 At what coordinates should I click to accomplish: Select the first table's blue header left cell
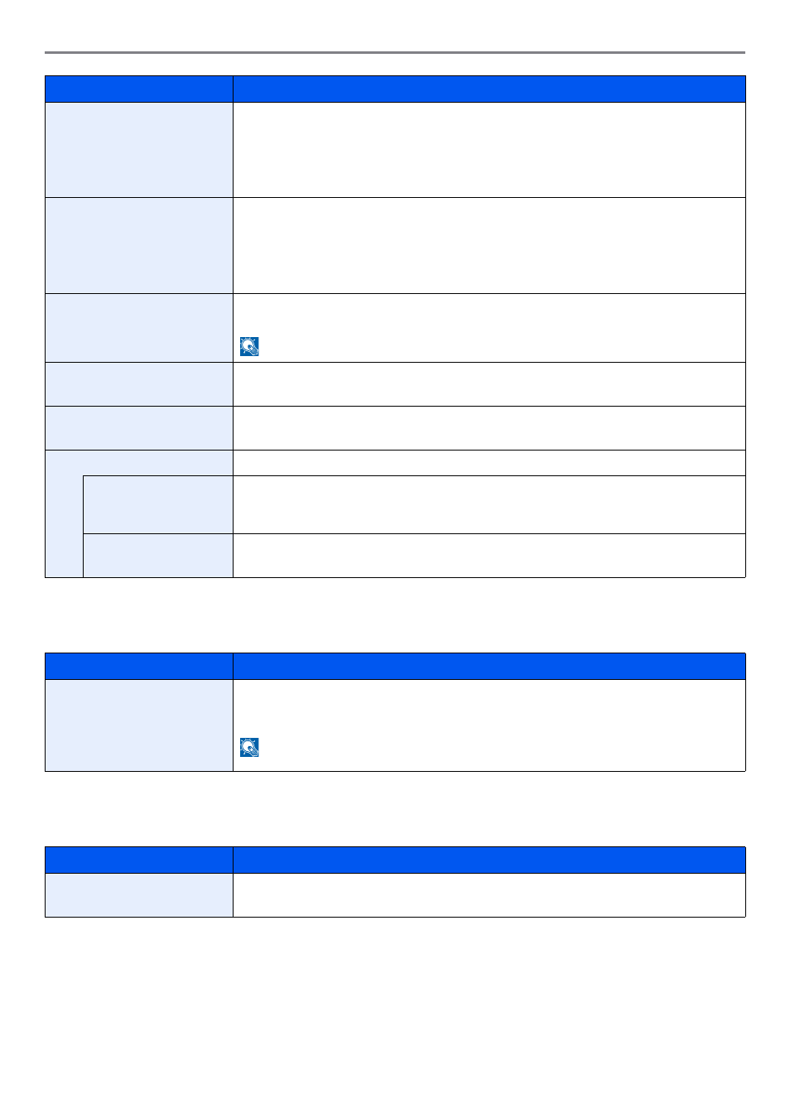139,89
